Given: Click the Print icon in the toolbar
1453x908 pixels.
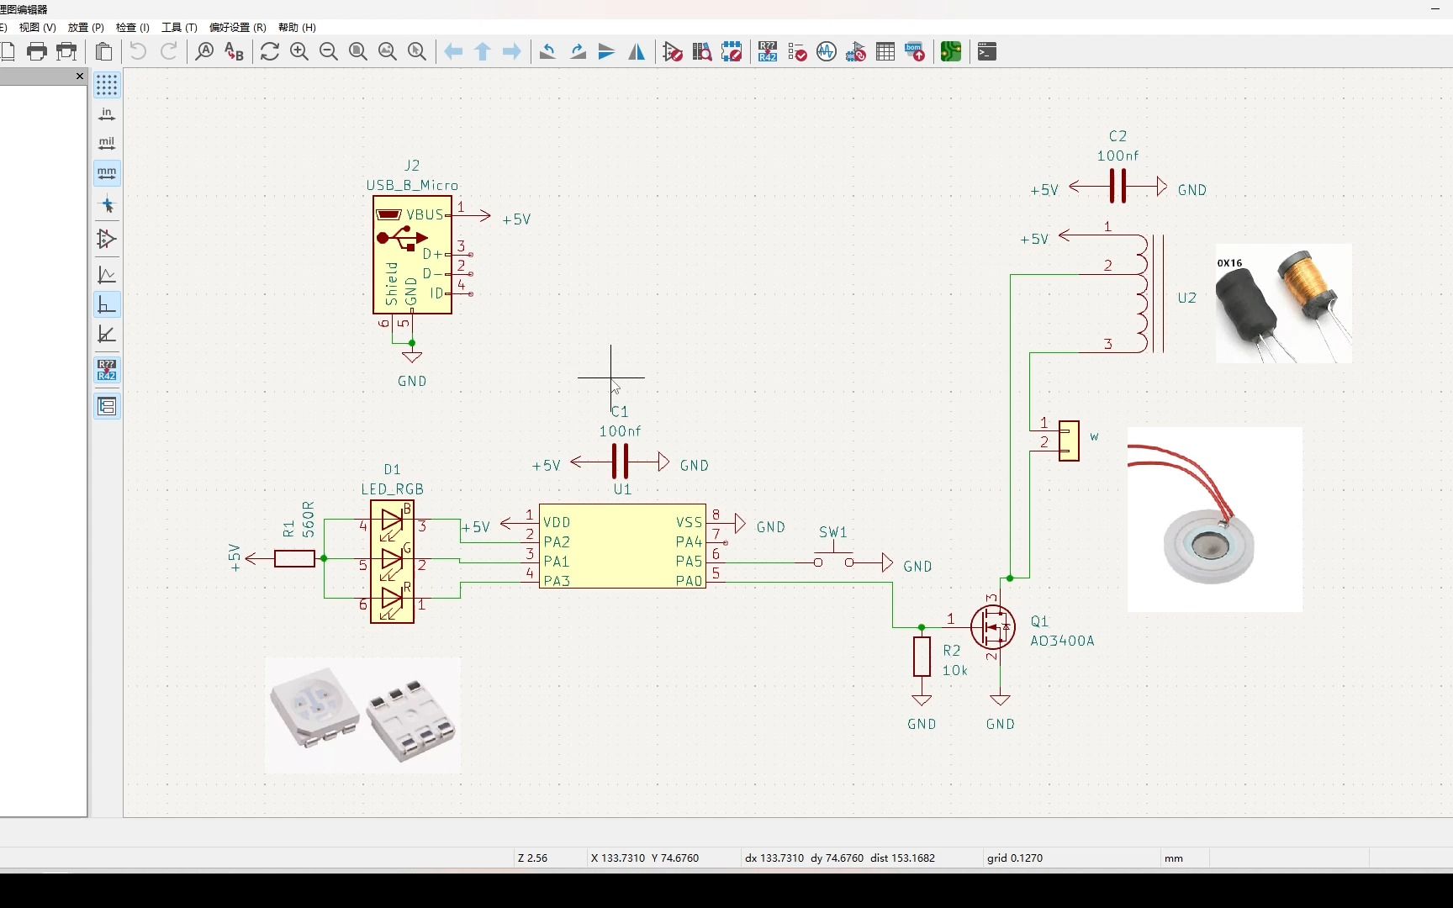Looking at the screenshot, I should (x=36, y=52).
